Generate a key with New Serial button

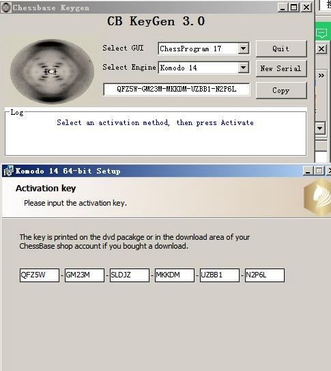pyautogui.click(x=281, y=68)
